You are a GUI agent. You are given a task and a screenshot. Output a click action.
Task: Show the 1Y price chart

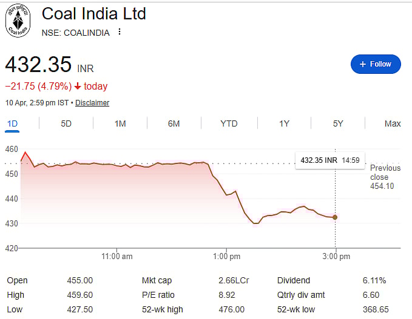(x=284, y=123)
